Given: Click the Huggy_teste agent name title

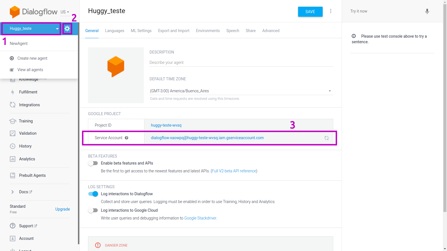Looking at the screenshot, I should 106,11.
